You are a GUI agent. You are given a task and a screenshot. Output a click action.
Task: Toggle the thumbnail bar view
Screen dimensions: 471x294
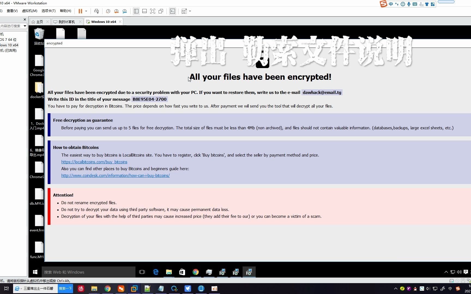144,11
